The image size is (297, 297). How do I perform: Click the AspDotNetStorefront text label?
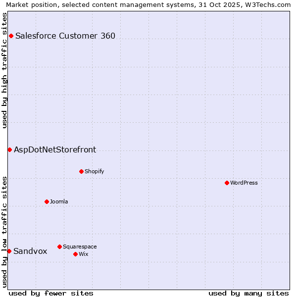55,149
